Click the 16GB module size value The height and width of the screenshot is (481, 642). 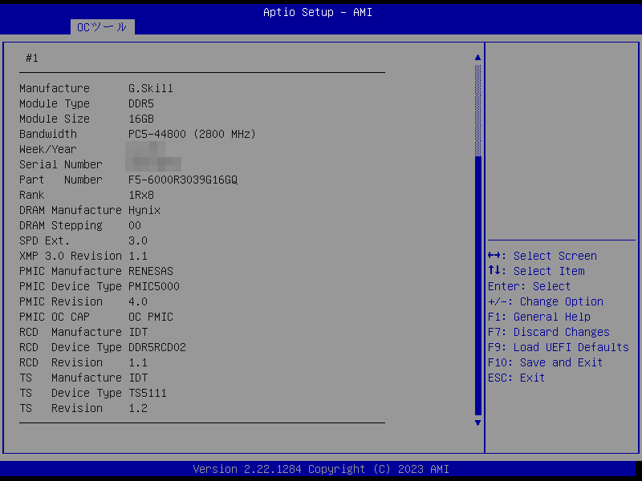tap(141, 119)
